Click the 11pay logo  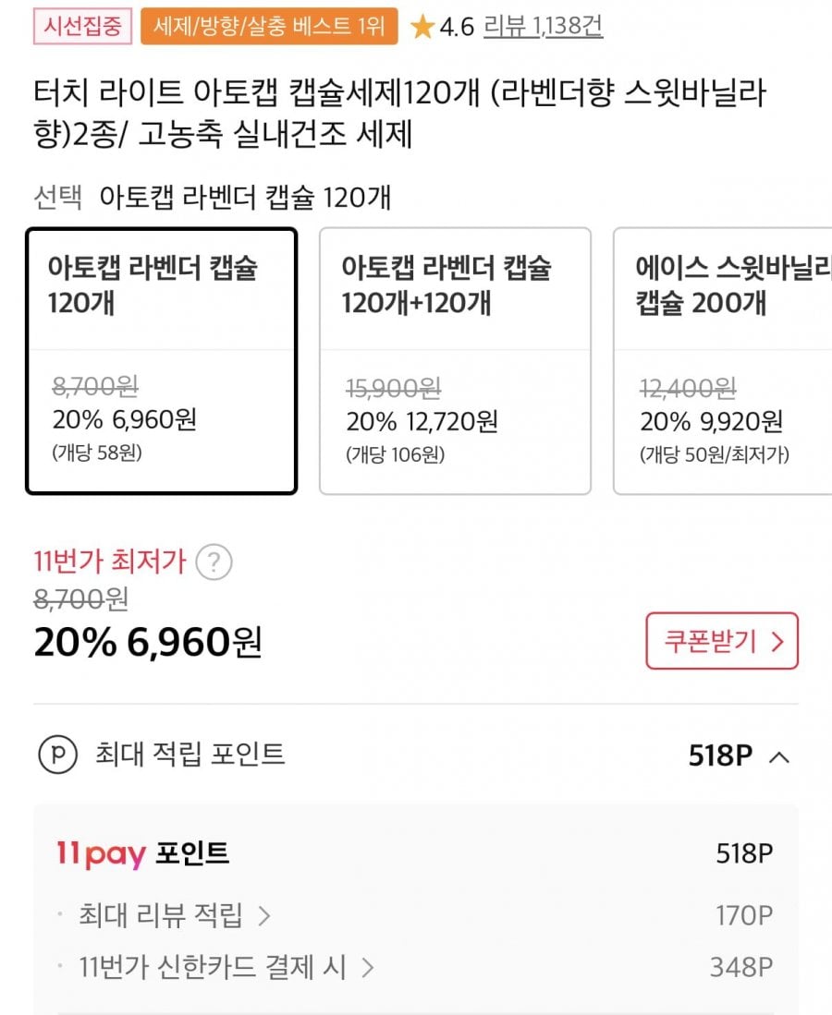pos(101,854)
